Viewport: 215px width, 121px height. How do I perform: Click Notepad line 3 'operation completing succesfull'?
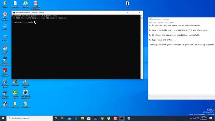(x=175, y=35)
